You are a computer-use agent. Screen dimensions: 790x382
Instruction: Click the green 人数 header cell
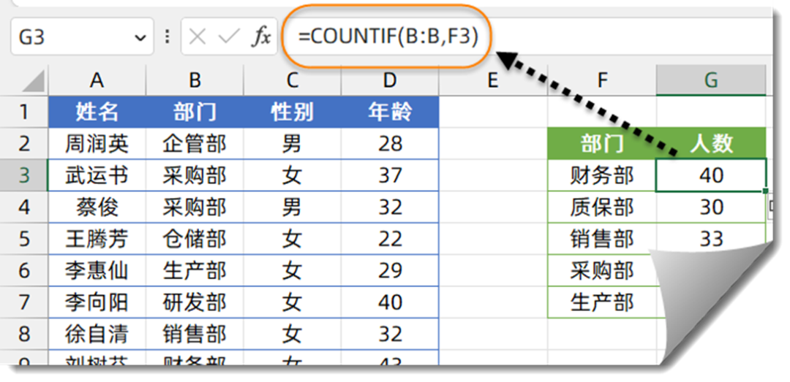click(x=711, y=143)
